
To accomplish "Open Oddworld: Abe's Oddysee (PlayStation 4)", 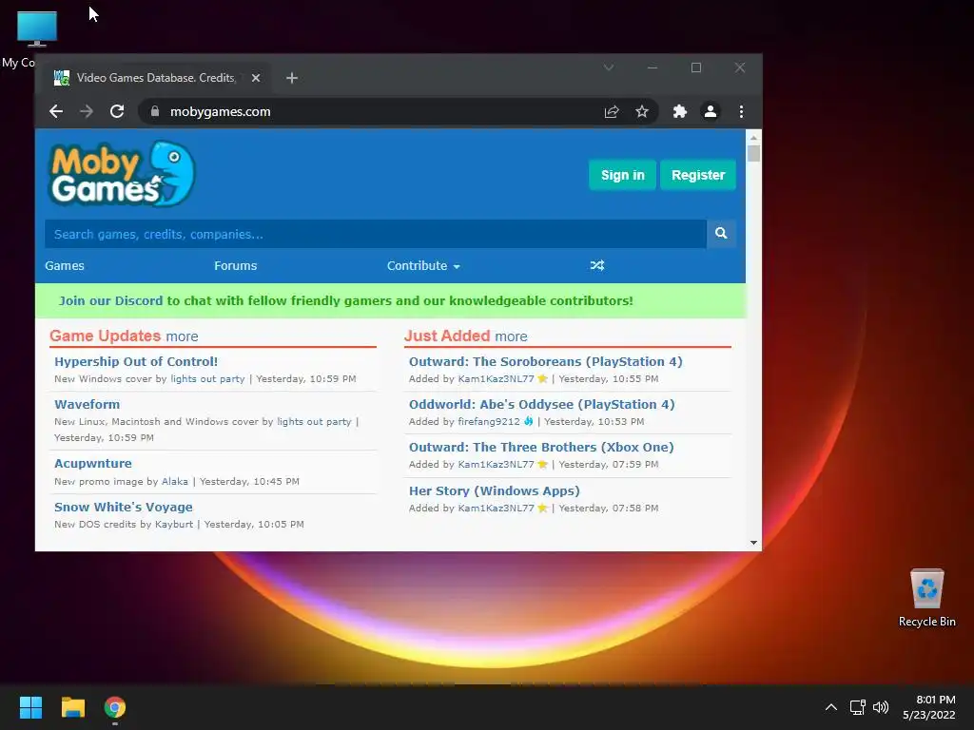I will (541, 404).
